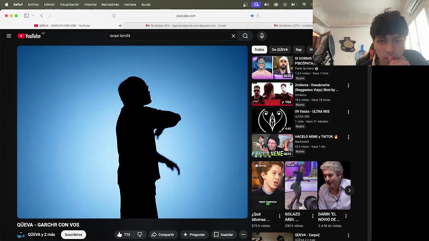This screenshot has height=241, width=429.
Task: Open options for GOLAZO ARDI short
Action: click(x=313, y=216)
